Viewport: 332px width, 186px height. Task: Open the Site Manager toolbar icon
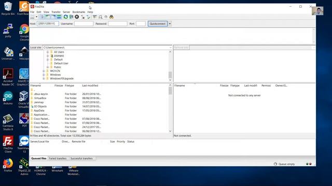pyautogui.click(x=32, y=17)
